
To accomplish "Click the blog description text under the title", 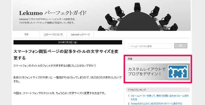I will tap(47, 21).
